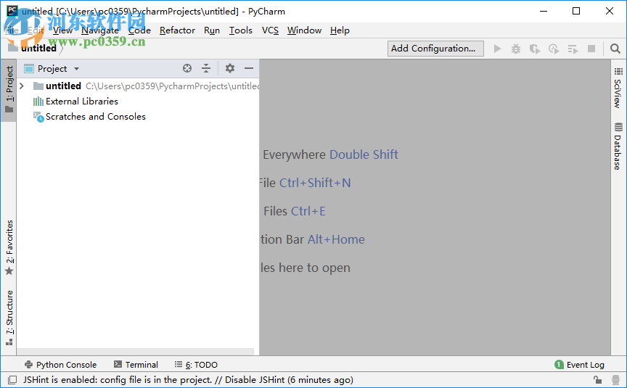Open the Navigate menu
This screenshot has width=627, height=388.
100,30
